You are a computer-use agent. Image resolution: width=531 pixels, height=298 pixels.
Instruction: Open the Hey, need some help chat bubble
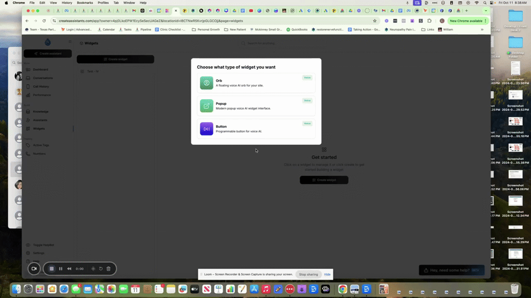(x=450, y=270)
